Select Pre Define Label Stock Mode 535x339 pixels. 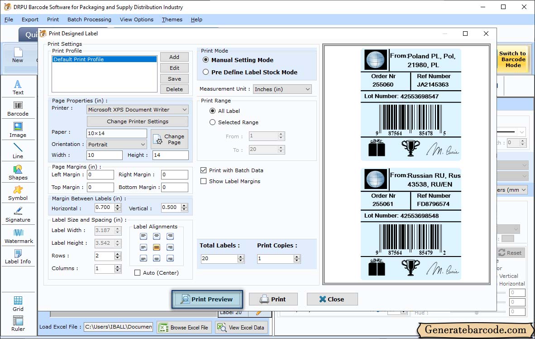pos(206,72)
